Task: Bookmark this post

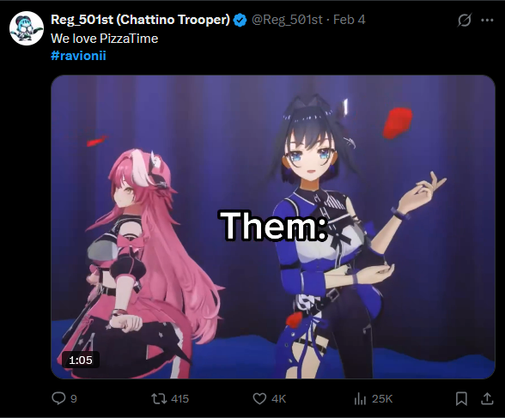Action: point(461,399)
